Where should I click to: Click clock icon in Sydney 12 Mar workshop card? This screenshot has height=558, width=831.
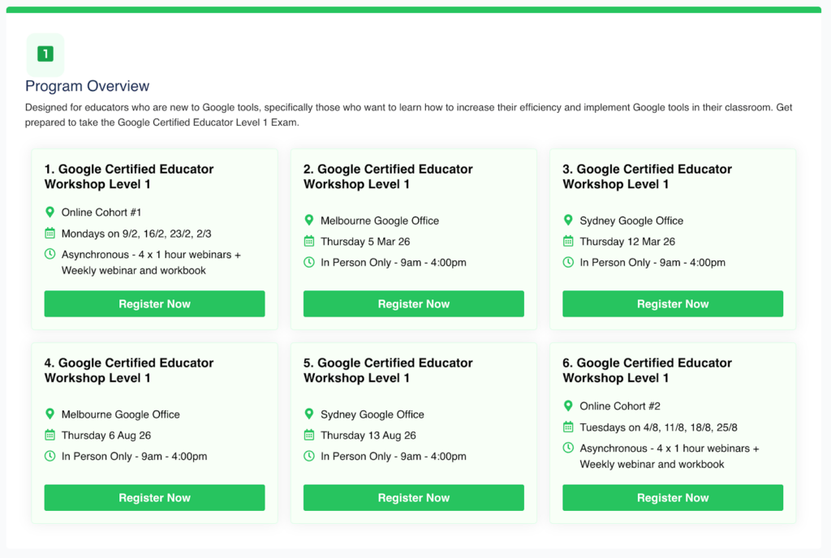pos(568,263)
